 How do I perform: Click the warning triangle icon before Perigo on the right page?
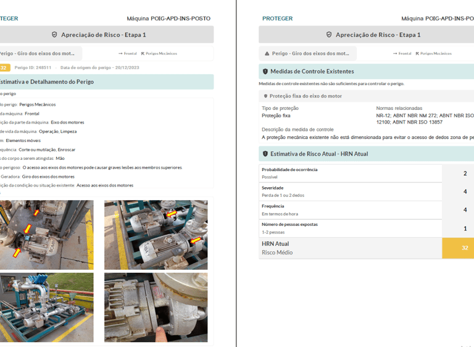[267, 54]
